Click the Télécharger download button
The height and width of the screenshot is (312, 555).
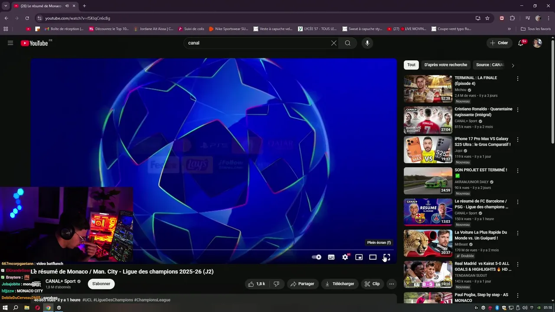pyautogui.click(x=340, y=284)
